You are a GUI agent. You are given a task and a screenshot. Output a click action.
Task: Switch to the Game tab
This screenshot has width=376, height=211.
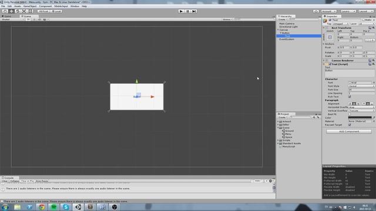click(6, 16)
